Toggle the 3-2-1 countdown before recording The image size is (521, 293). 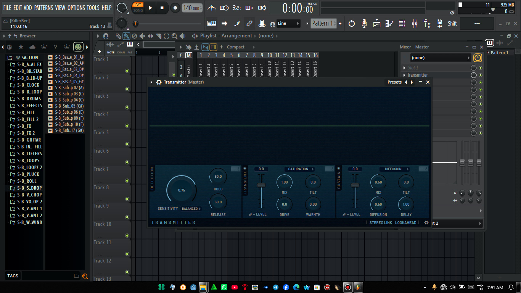pos(236,8)
